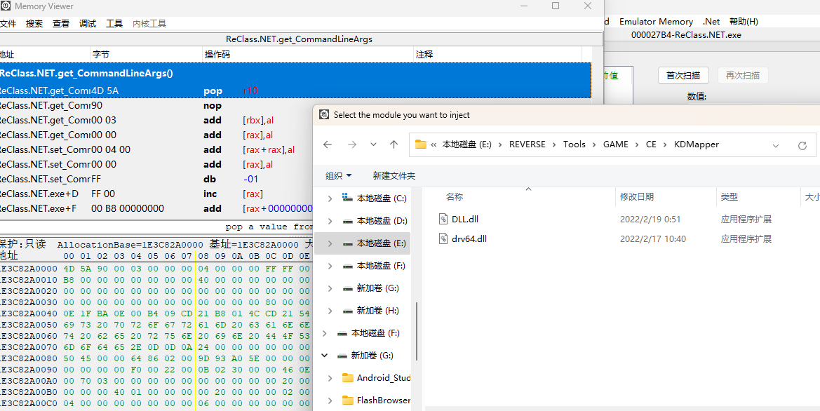Expand 本地磁盘 (E:) in navigation tree
Screen dimensions: 820x411
point(330,243)
